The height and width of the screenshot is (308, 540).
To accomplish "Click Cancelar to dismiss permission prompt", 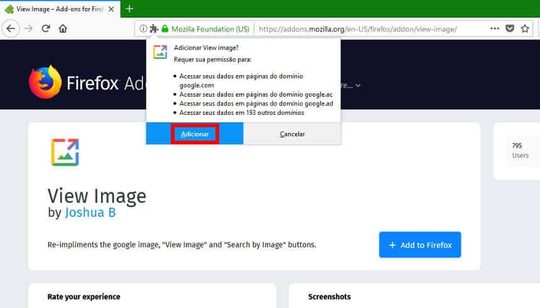I will pyautogui.click(x=292, y=134).
